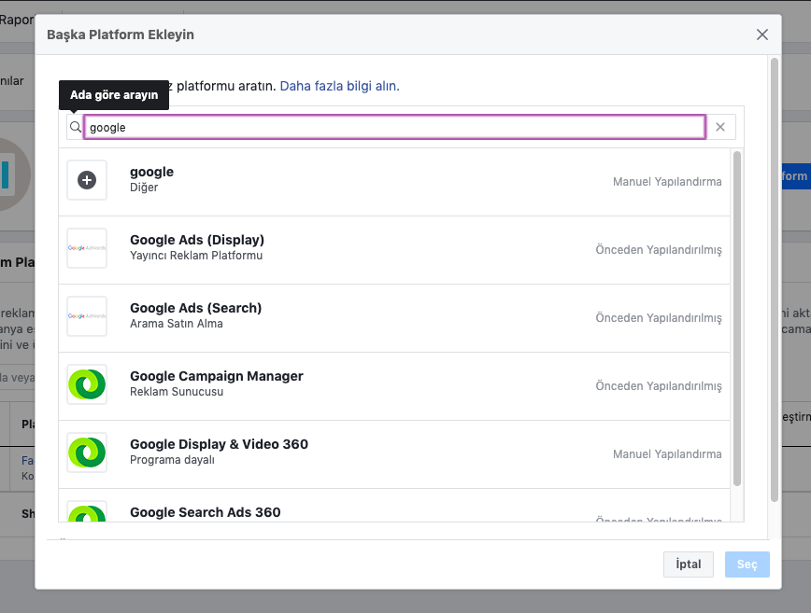Image resolution: width=811 pixels, height=613 pixels.
Task: Select Google Search Ads 360 name
Action: pyautogui.click(x=206, y=512)
